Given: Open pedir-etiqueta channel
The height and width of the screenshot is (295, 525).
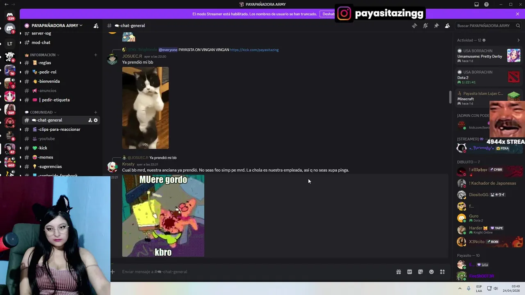Looking at the screenshot, I should coord(60,100).
